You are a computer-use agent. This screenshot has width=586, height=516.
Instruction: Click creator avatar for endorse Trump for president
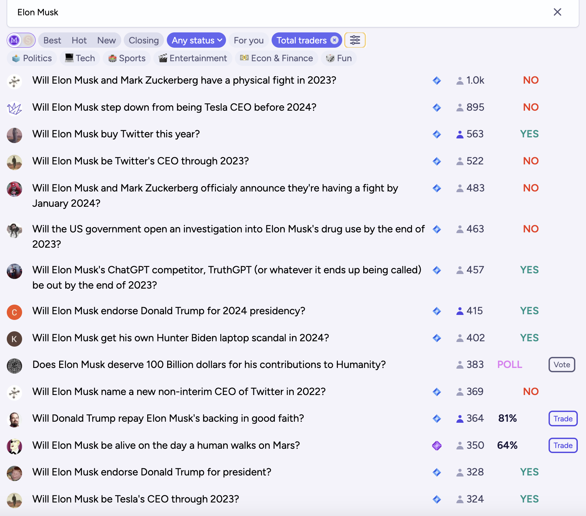(15, 473)
